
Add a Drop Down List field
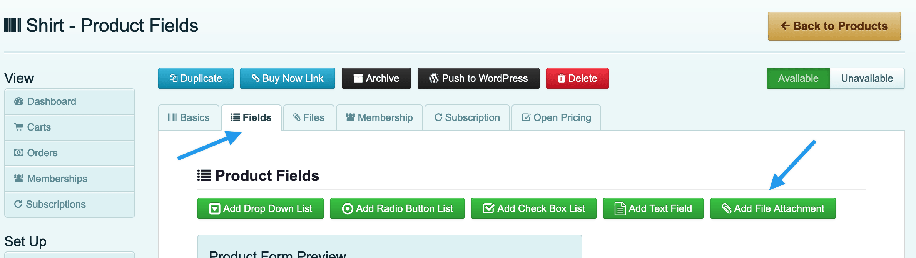coord(261,208)
